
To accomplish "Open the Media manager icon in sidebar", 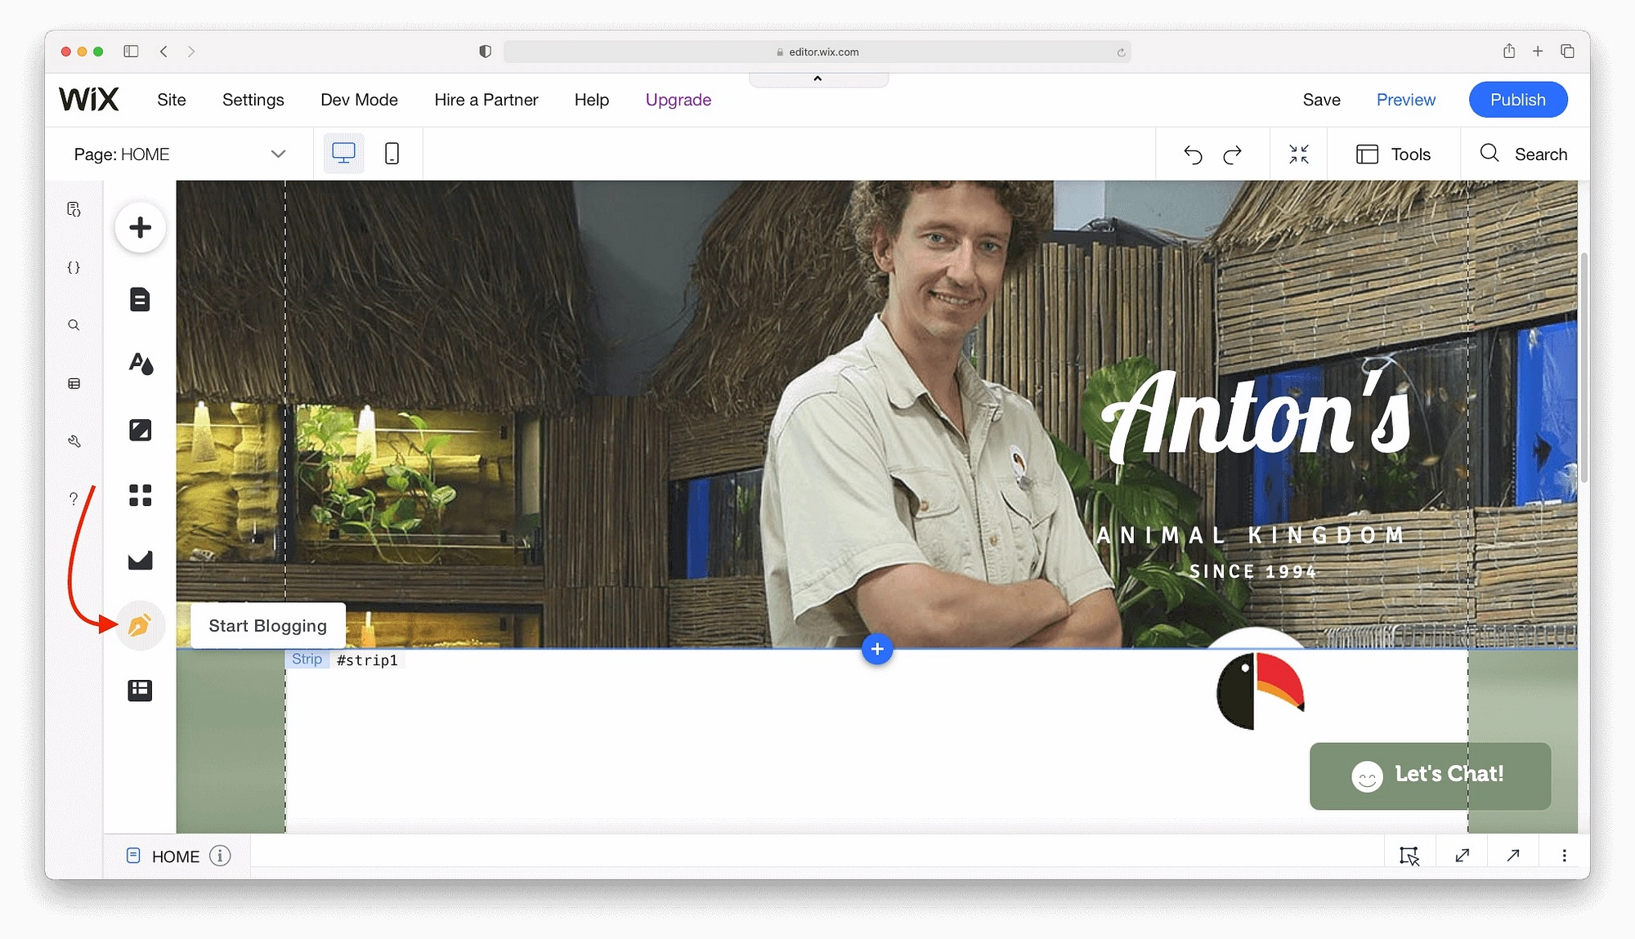I will [141, 560].
